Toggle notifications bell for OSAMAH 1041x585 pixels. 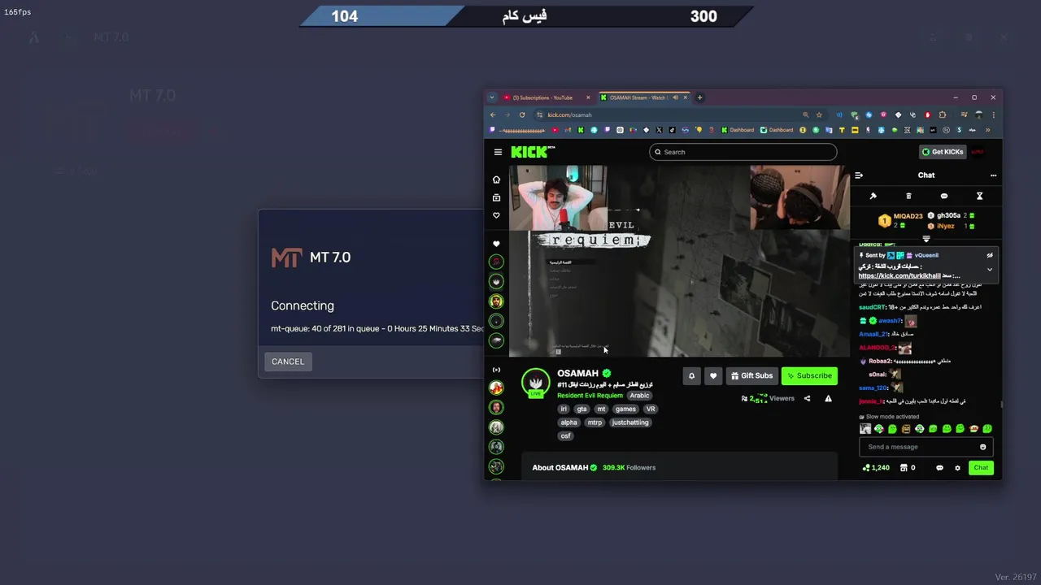click(x=691, y=375)
